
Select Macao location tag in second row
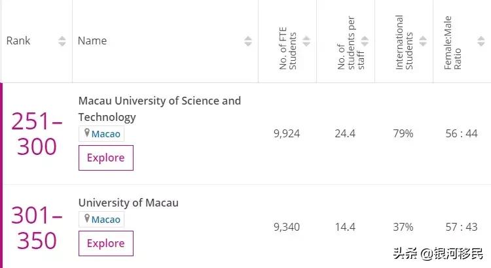click(x=101, y=219)
